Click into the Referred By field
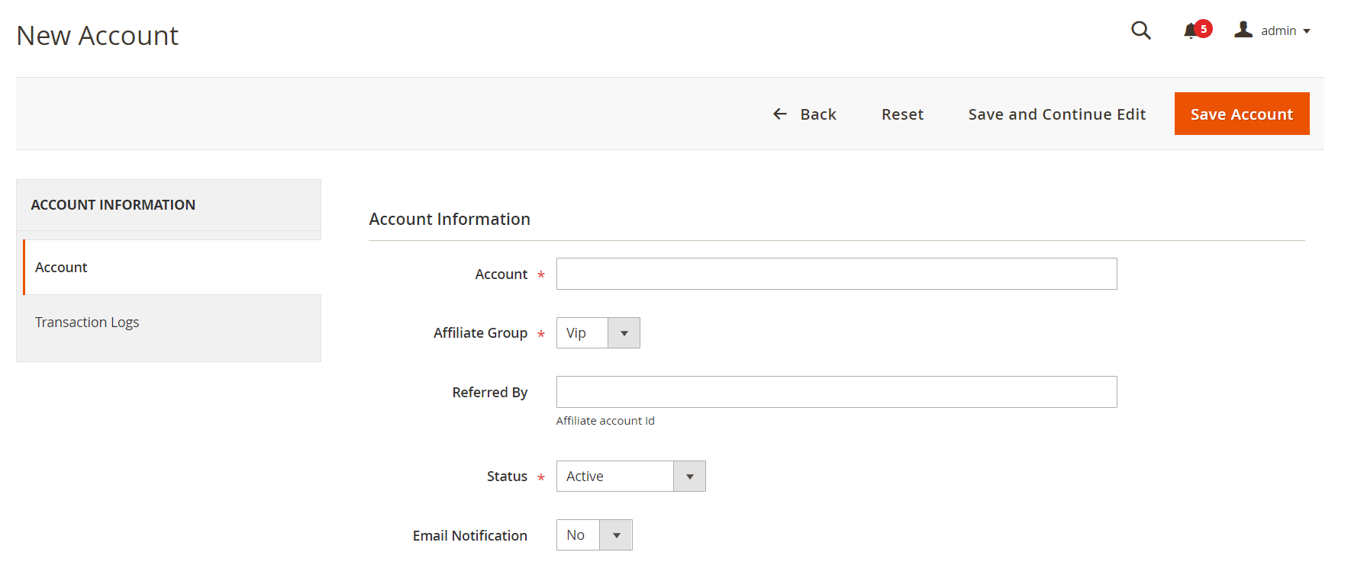The image size is (1351, 581). [836, 392]
